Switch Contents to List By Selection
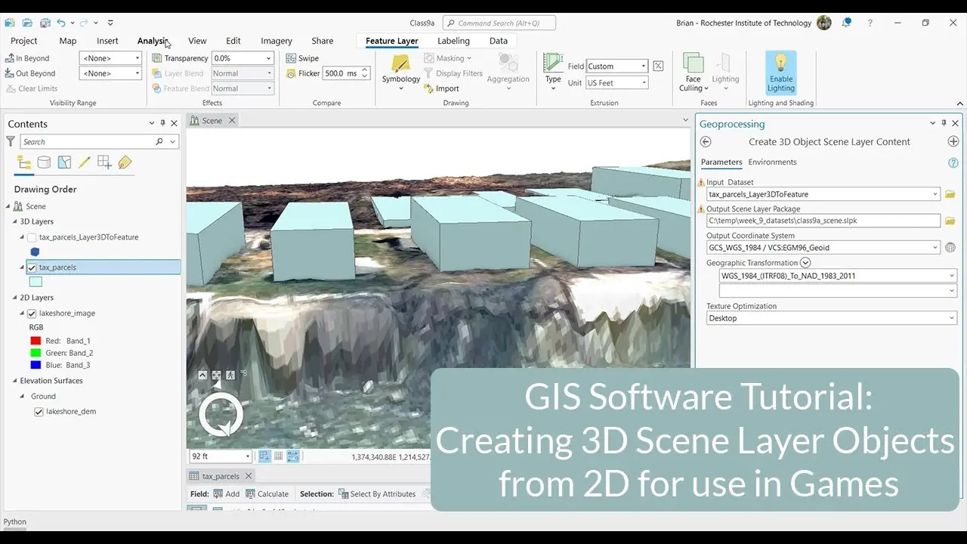 [x=64, y=162]
